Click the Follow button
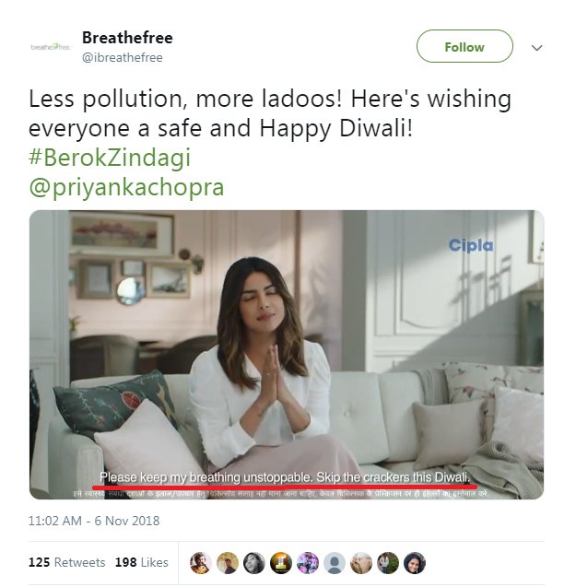Image resolution: width=576 pixels, height=587 pixels. tap(464, 46)
